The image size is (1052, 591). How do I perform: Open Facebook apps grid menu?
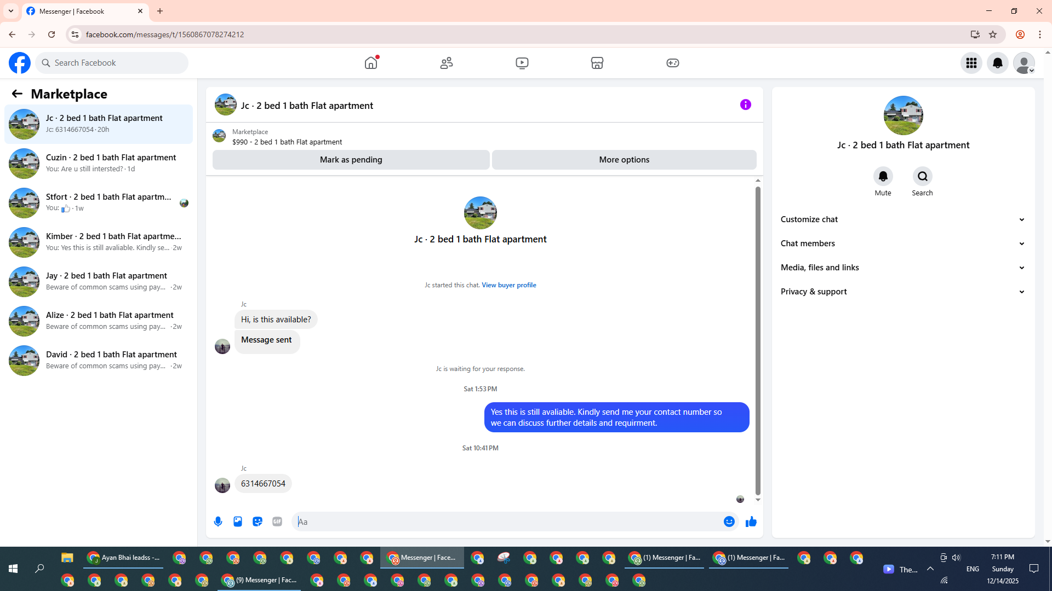tap(971, 63)
